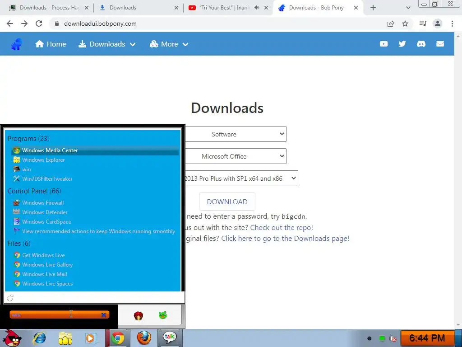The width and height of the screenshot is (462, 347).
Task: Open the Chrome three-dot menu
Action: [452, 23]
